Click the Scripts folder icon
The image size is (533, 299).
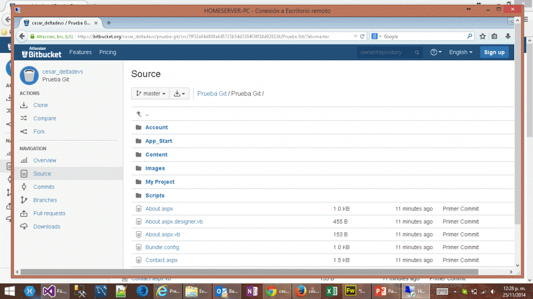click(138, 196)
